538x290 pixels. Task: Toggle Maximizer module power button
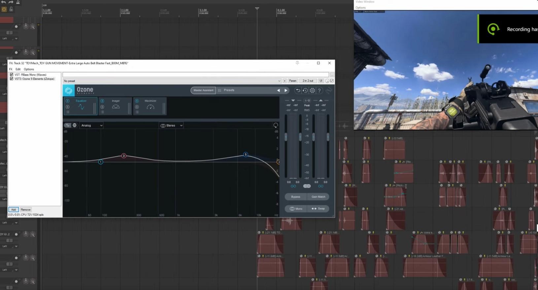tap(137, 101)
